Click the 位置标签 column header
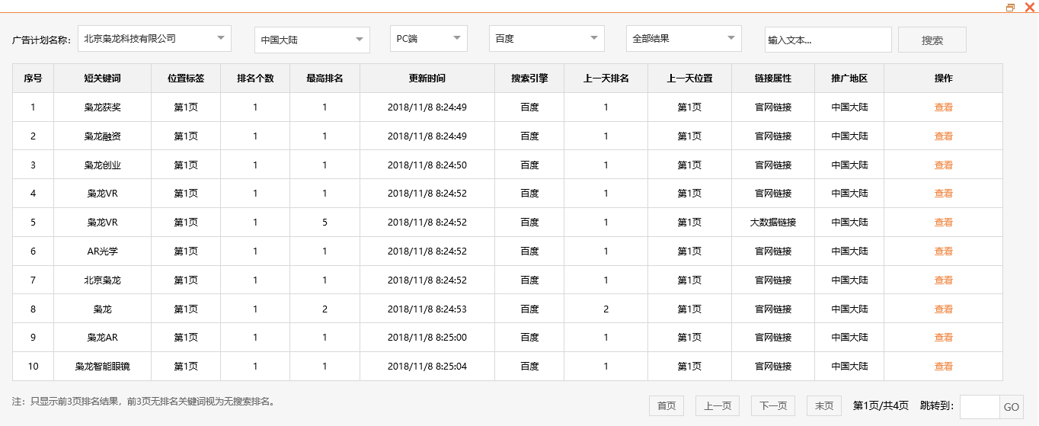This screenshot has height=426, width=1039. [186, 78]
